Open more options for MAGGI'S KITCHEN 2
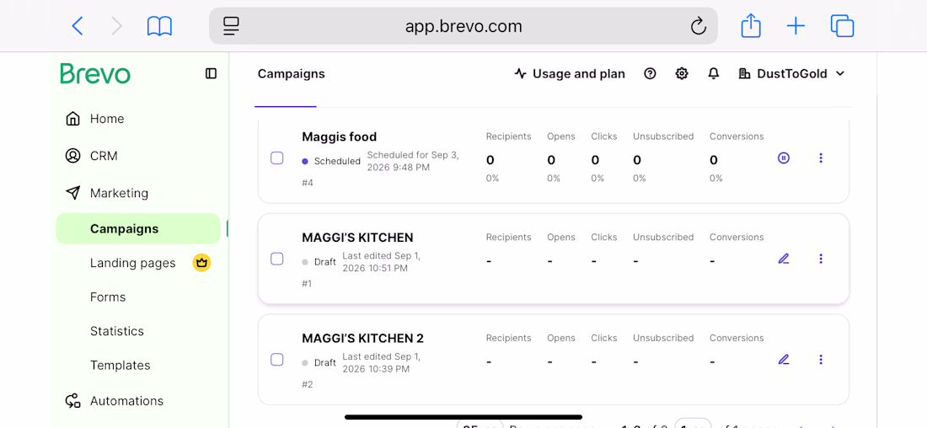This screenshot has width=927, height=428. click(821, 360)
